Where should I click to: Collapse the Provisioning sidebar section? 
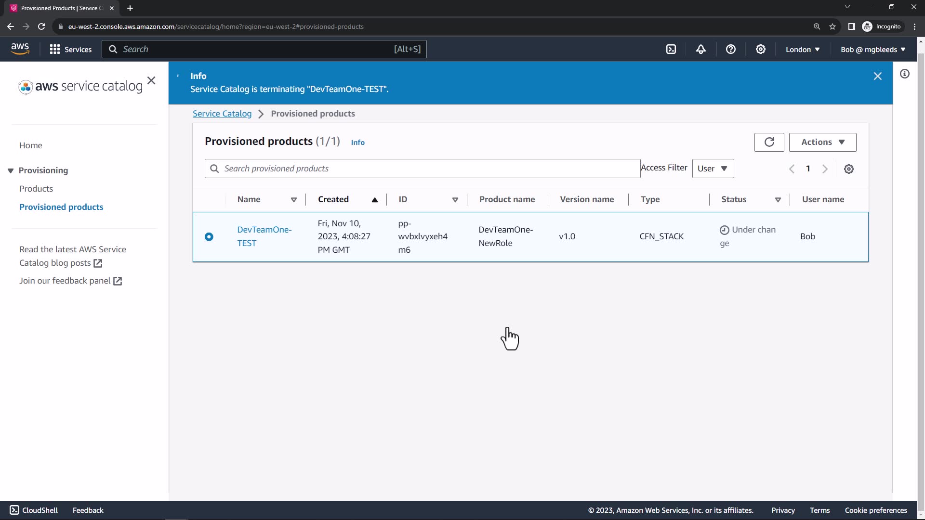coord(11,170)
